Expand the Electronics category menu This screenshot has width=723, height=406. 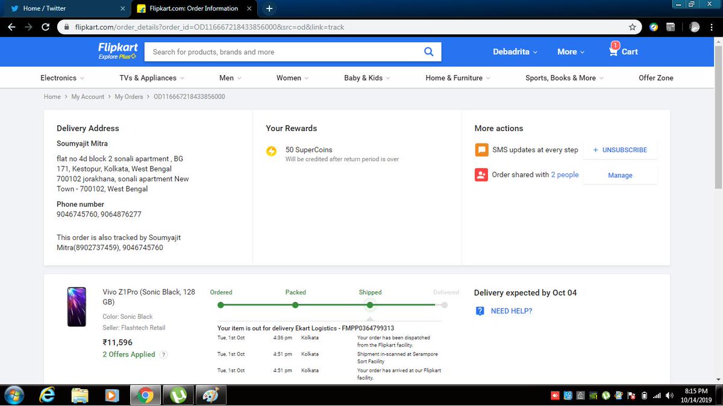tap(62, 78)
